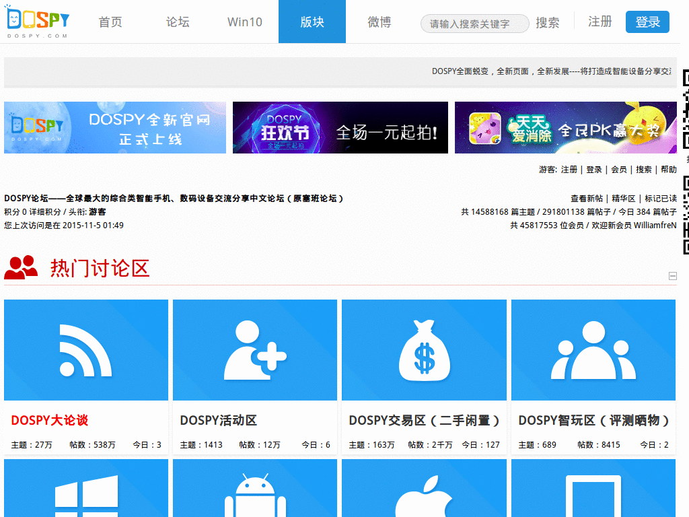689x517 pixels.
Task: Click the 登录 link in the guest bar
Action: tap(594, 169)
